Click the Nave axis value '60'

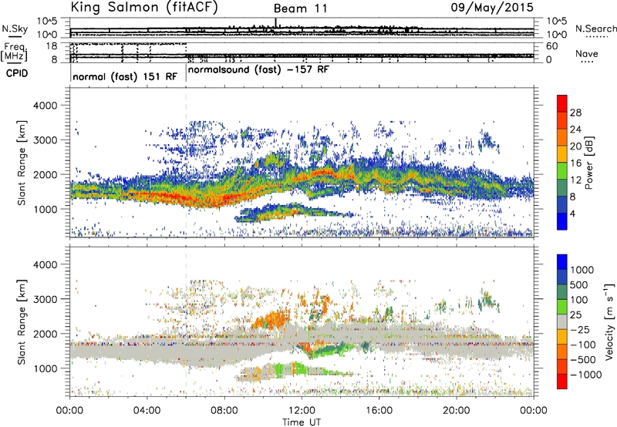tap(551, 46)
